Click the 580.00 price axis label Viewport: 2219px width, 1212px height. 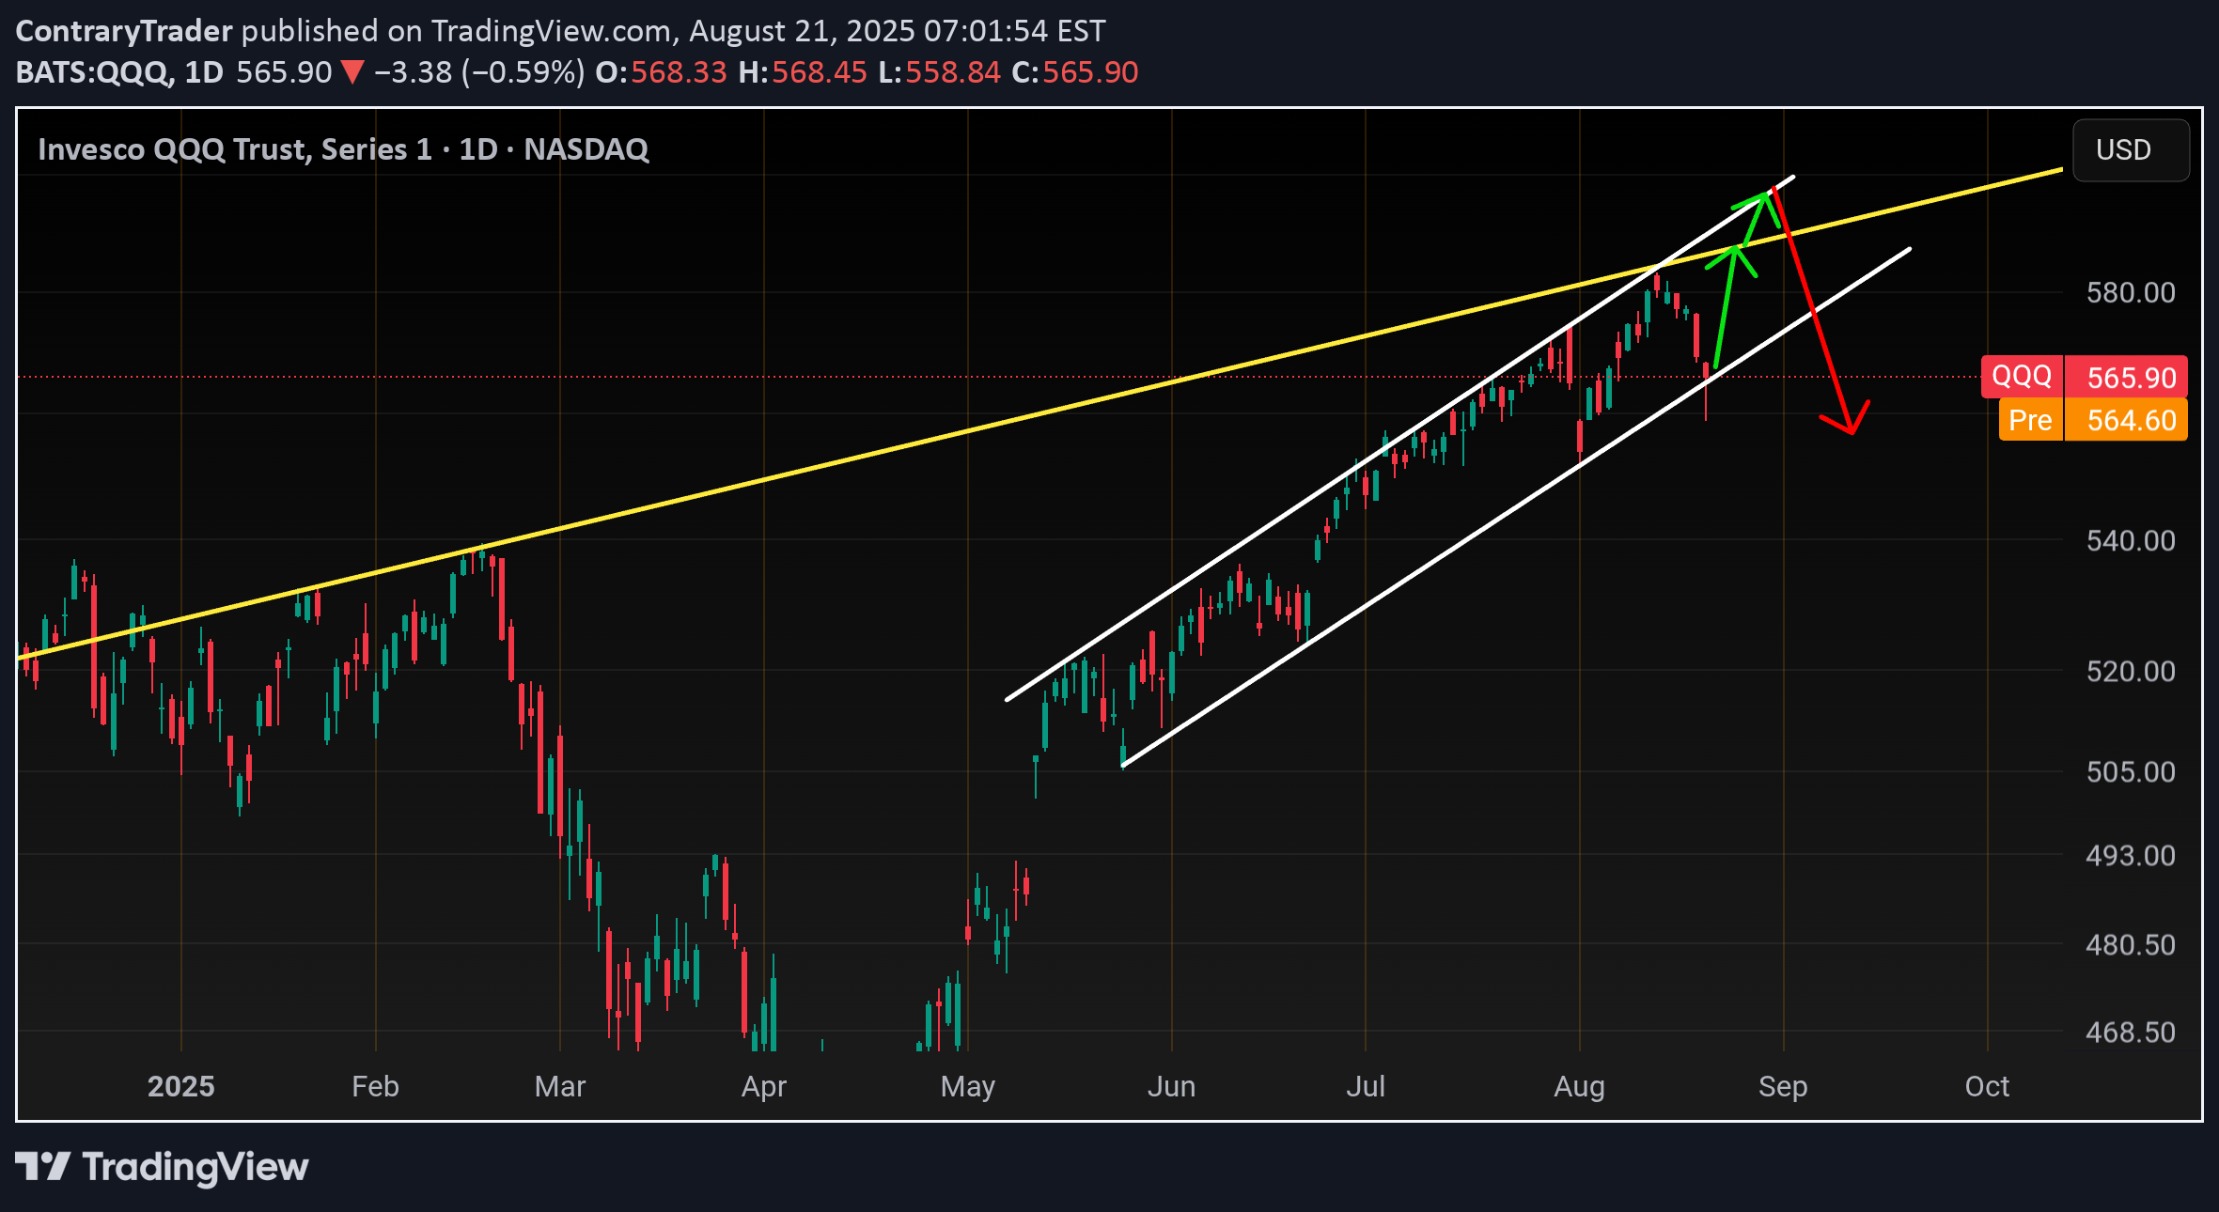tap(2131, 292)
